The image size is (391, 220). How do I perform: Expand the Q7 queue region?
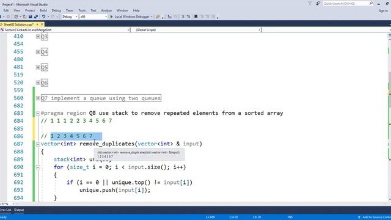tap(38, 98)
